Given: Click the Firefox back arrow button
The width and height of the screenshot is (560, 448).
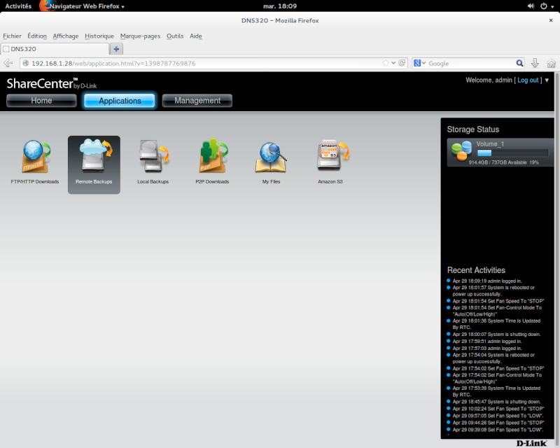Looking at the screenshot, I should coord(8,63).
